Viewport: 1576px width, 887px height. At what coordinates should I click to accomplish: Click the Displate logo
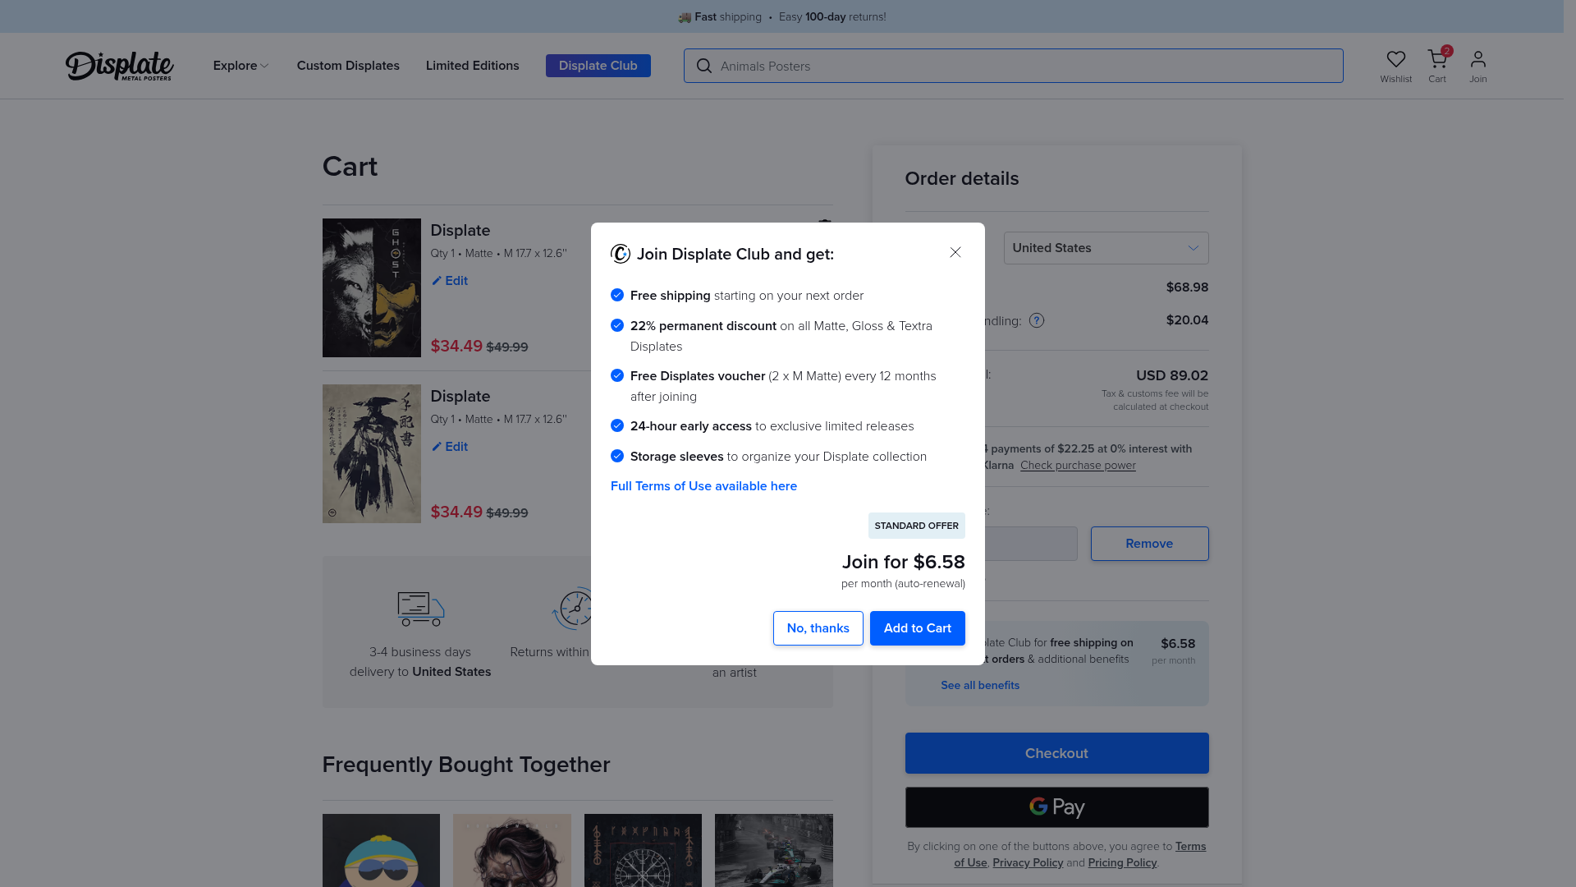tap(120, 66)
